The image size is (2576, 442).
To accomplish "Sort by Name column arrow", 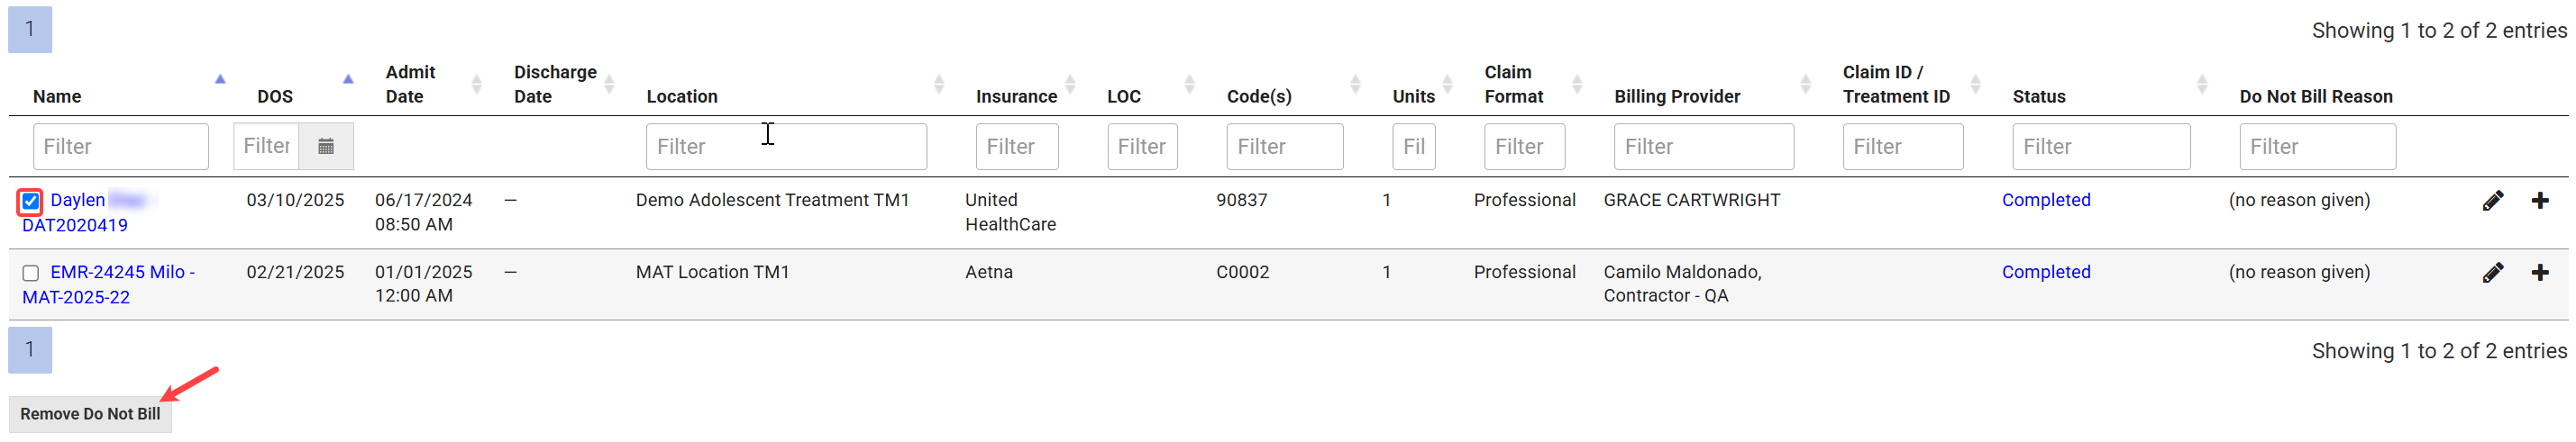I will (220, 79).
